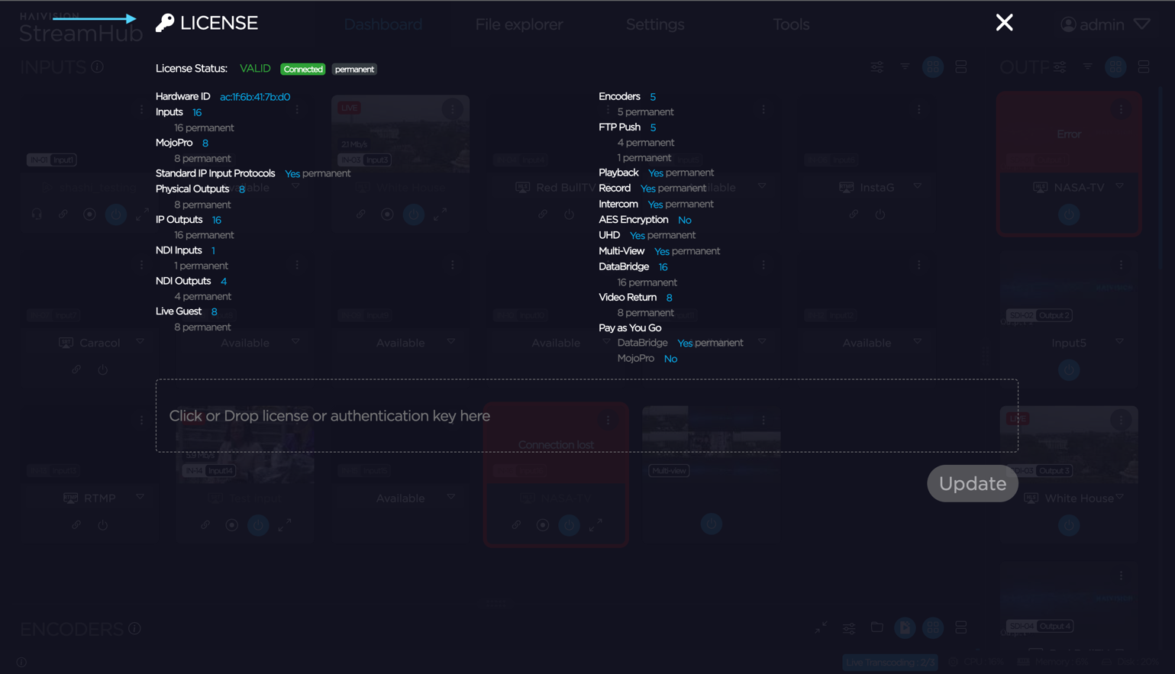
Task: Open the Dashboard tab
Action: [x=383, y=24]
